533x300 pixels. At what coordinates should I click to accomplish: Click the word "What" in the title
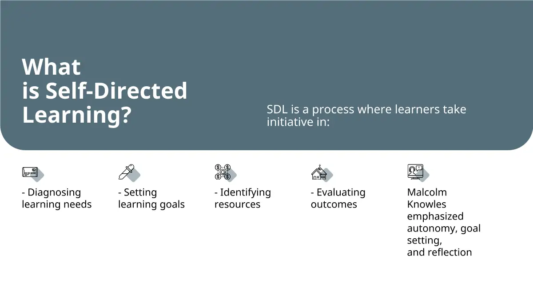52,68
